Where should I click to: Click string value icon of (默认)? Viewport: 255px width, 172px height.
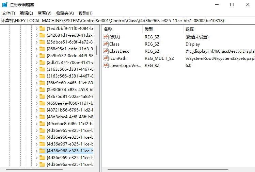(x=106, y=37)
